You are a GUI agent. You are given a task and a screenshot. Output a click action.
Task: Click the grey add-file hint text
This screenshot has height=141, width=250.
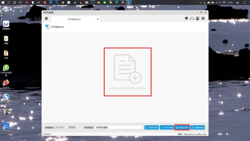tap(127, 88)
